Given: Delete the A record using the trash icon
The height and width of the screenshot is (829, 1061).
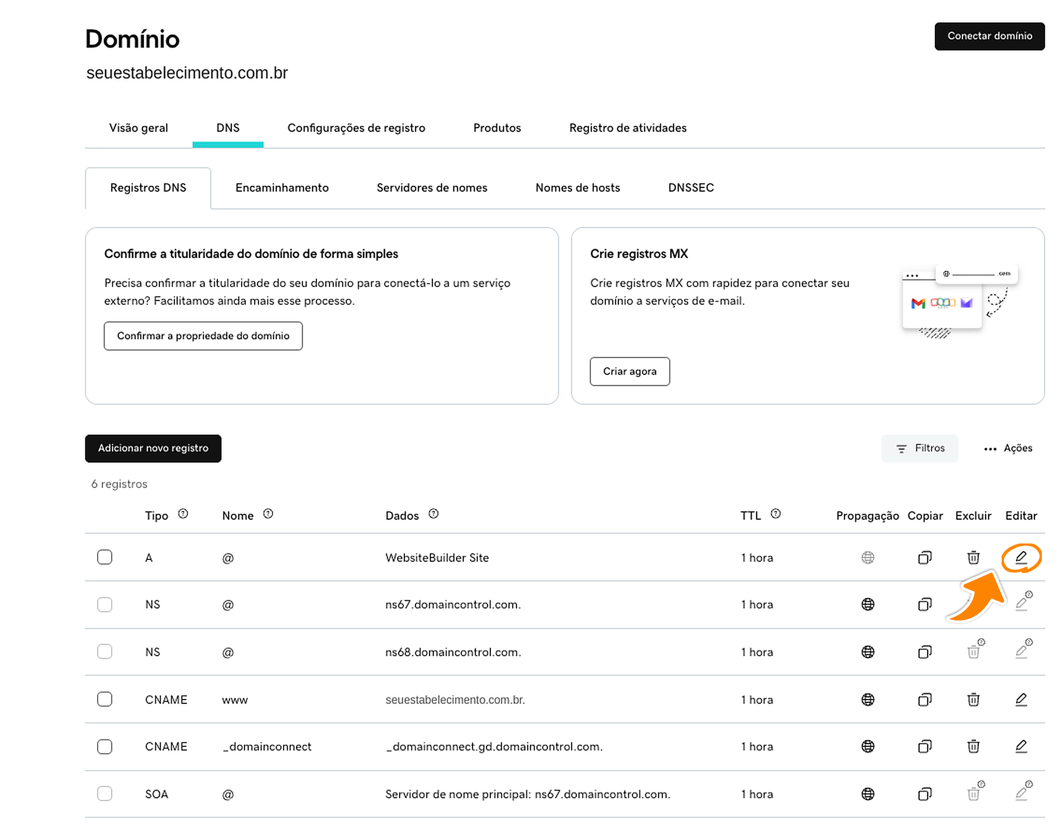Looking at the screenshot, I should coord(973,557).
